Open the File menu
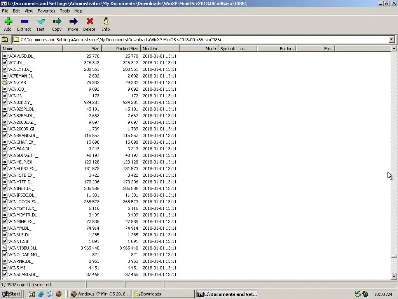The image size is (398, 299). click(5, 11)
